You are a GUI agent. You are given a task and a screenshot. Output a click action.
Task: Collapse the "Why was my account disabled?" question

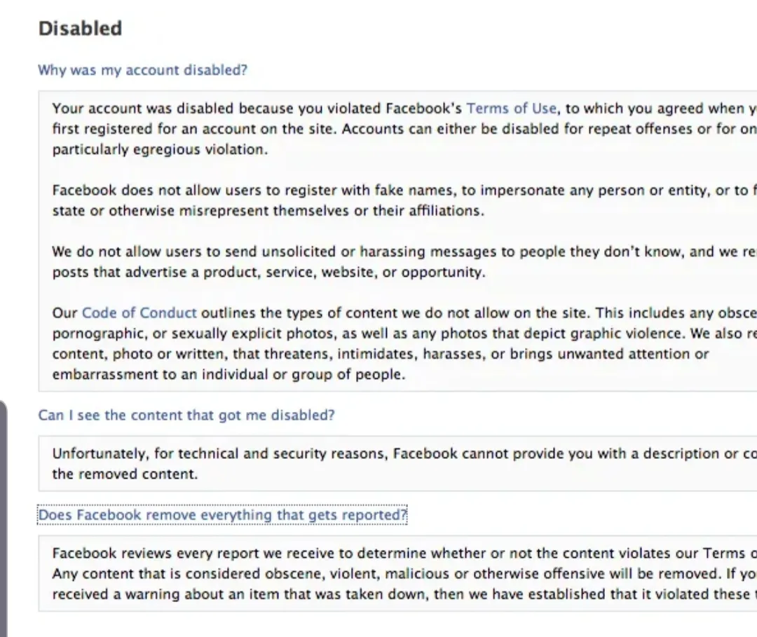[x=142, y=70]
